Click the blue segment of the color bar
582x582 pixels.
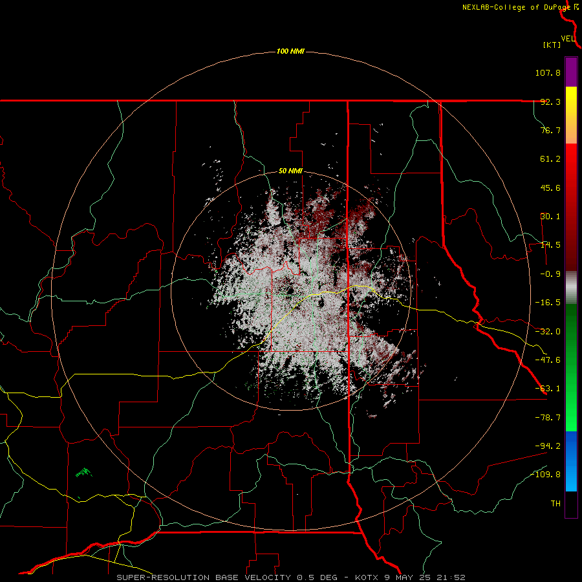571,461
